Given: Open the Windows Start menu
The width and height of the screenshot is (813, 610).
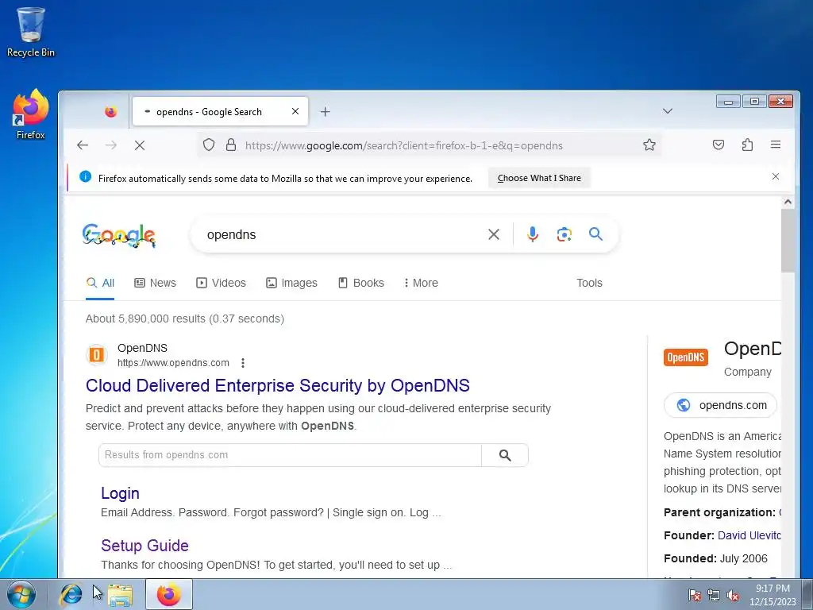Looking at the screenshot, I should (21, 594).
